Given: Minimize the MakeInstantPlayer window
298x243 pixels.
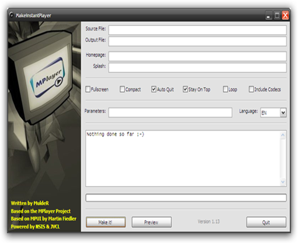Looking at the screenshot, I should [268, 15].
